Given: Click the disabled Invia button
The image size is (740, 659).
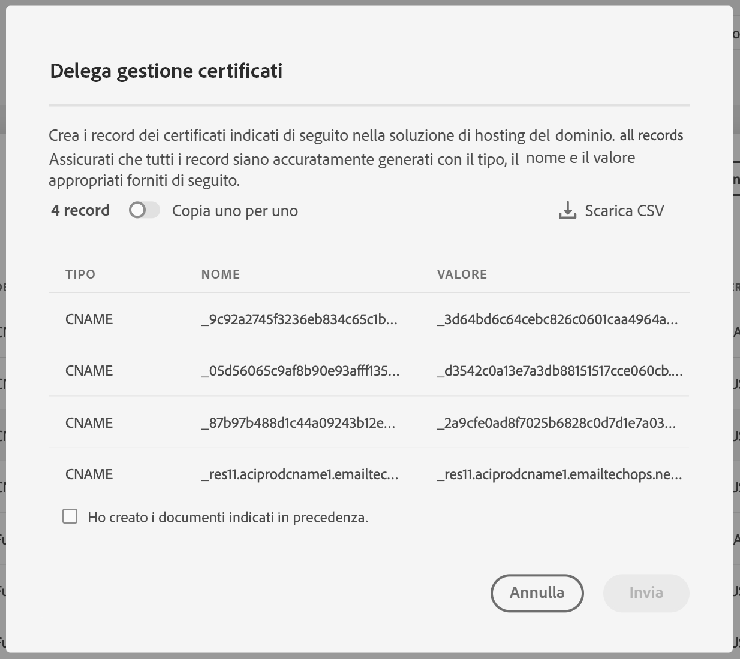Looking at the screenshot, I should point(646,593).
